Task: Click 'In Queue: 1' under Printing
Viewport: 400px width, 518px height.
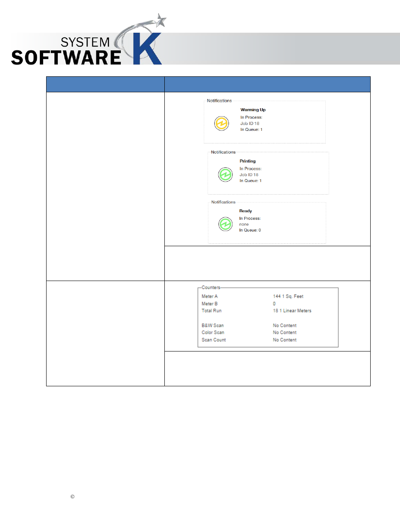Action: point(250,181)
